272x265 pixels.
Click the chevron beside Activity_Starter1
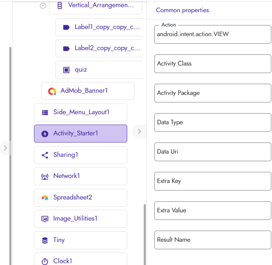[139, 131]
